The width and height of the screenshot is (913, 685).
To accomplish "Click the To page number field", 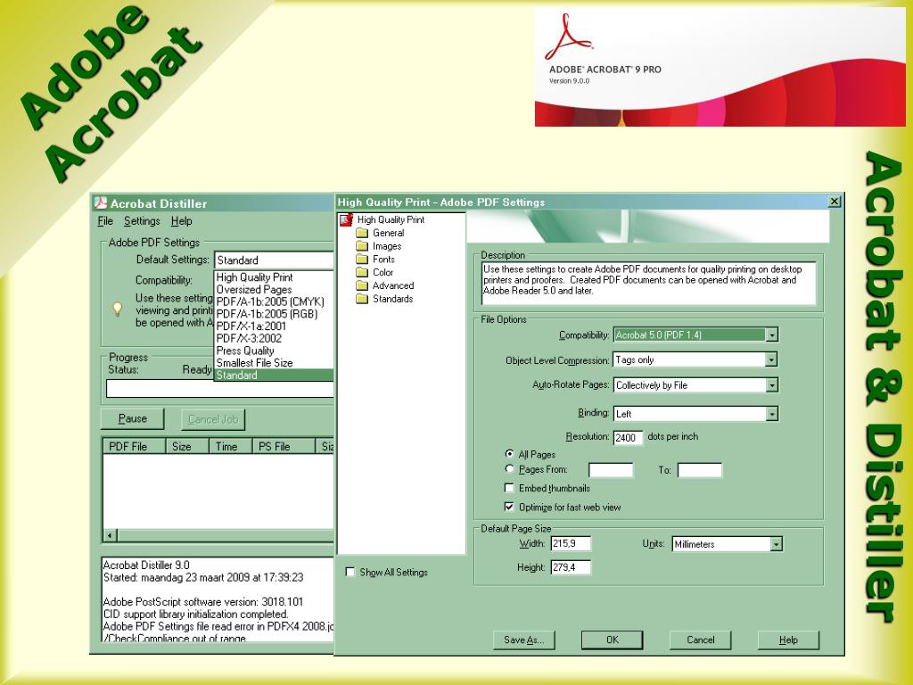I will pos(700,470).
